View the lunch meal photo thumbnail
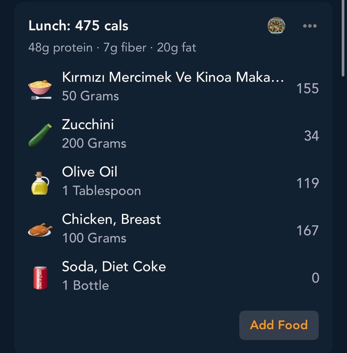 (x=276, y=26)
